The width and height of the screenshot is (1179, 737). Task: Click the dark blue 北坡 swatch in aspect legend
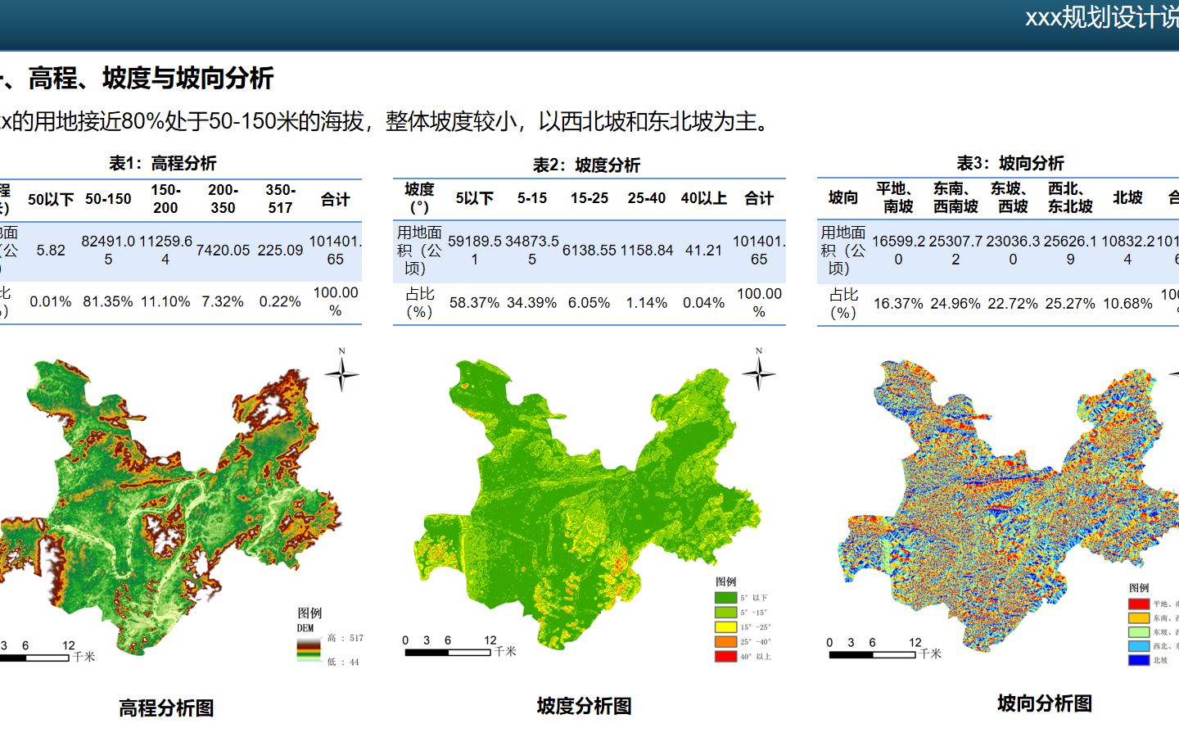coord(1139,660)
